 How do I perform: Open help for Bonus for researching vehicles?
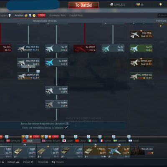[x=67, y=124]
